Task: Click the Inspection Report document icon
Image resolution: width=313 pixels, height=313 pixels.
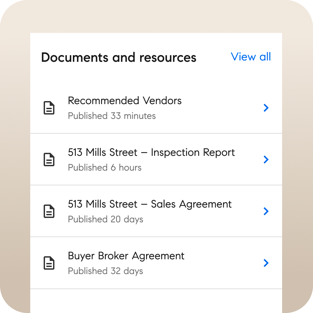Action: tap(49, 160)
